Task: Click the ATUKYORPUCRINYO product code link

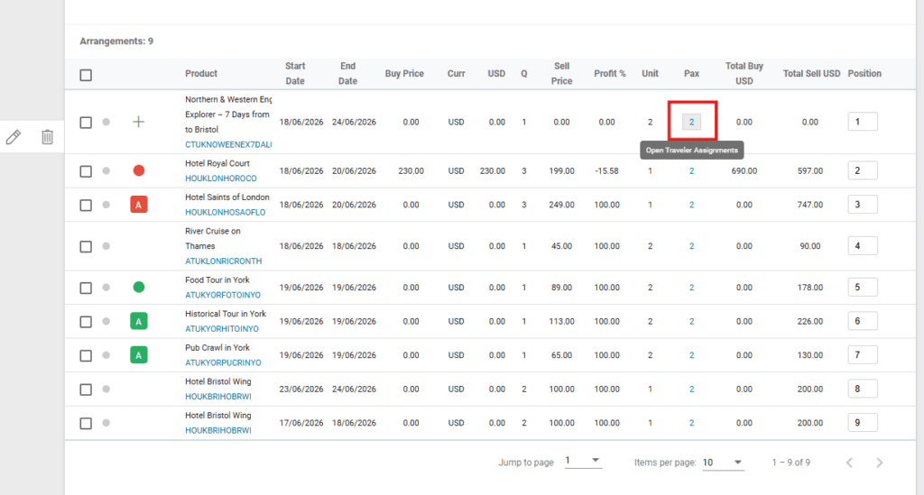Action: (223, 363)
